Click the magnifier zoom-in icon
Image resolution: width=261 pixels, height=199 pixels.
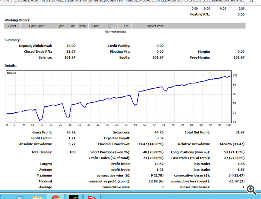tap(252, 190)
